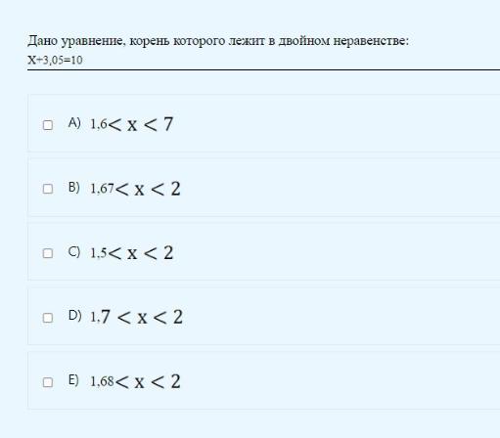Enable the checkbox for answer D
Viewport: 500px width, 438px height.
[48, 318]
